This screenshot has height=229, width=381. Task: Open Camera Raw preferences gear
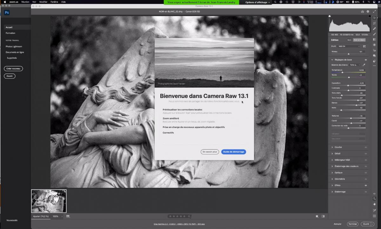[x=368, y=11]
